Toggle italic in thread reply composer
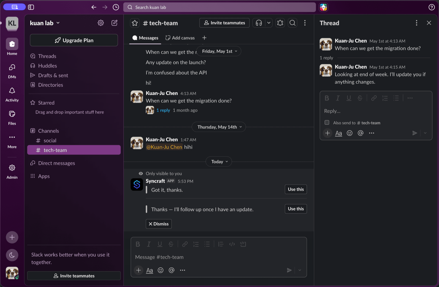The width and height of the screenshot is (439, 287). pos(338,98)
